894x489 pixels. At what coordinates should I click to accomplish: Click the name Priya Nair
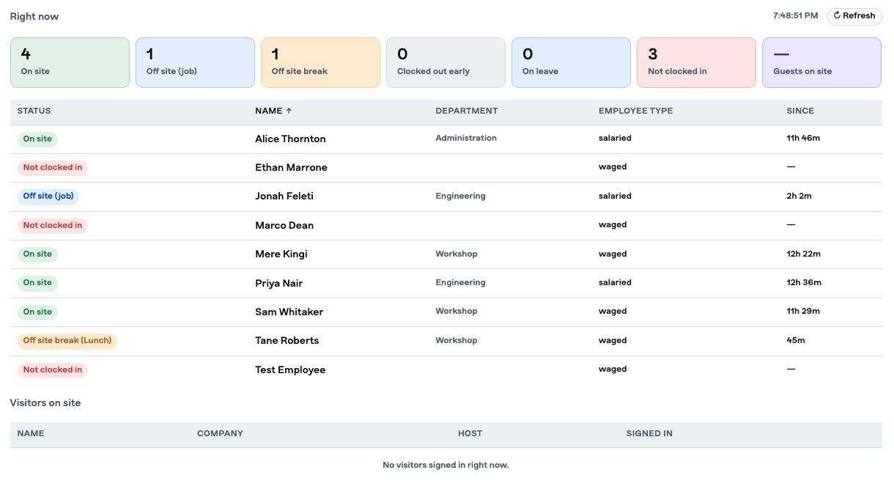click(x=278, y=283)
